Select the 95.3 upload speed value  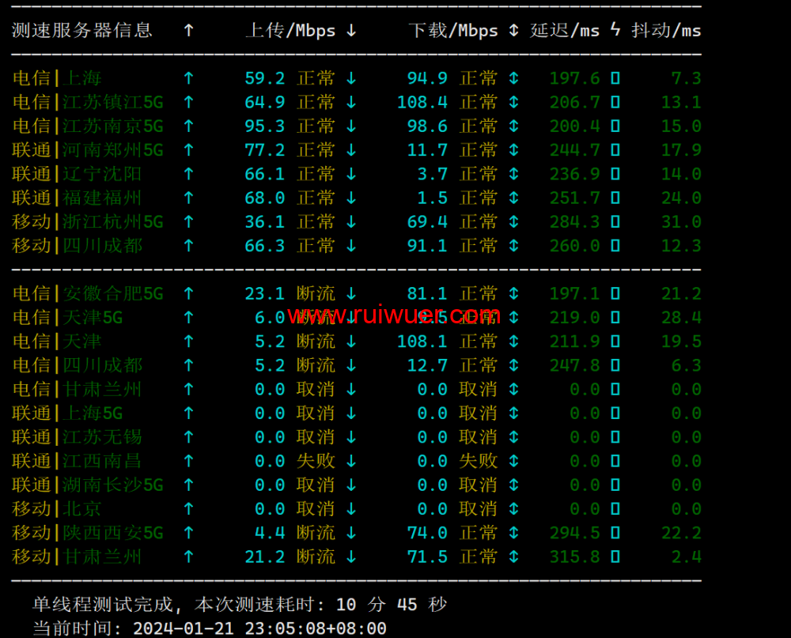click(x=264, y=126)
